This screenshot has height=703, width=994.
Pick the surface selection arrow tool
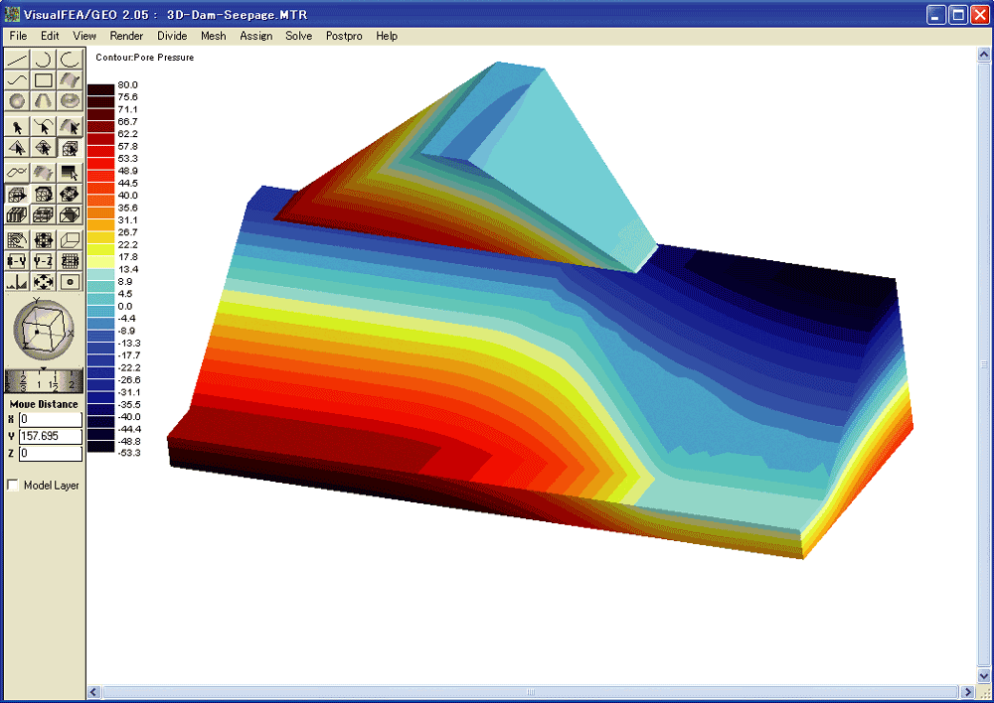point(70,127)
